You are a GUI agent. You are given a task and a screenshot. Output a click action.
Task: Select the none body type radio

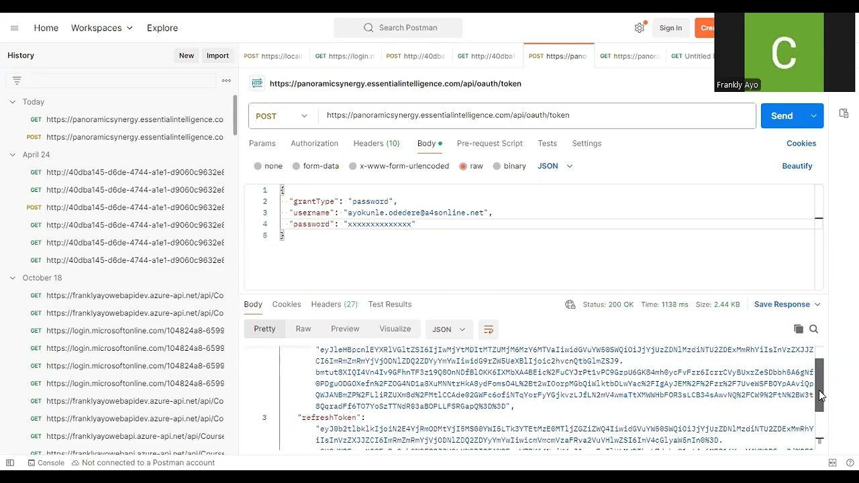(258, 166)
